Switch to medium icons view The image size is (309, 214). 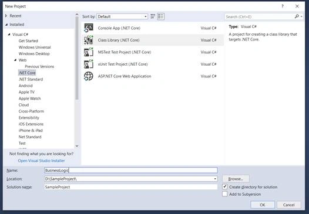153,16
